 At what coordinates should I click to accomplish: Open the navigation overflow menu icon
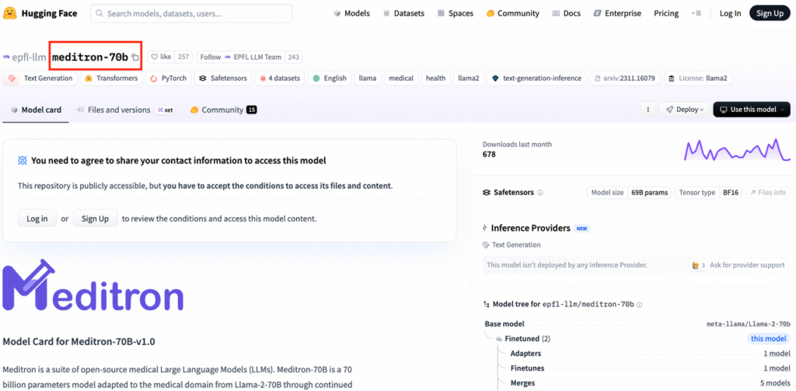(x=696, y=13)
